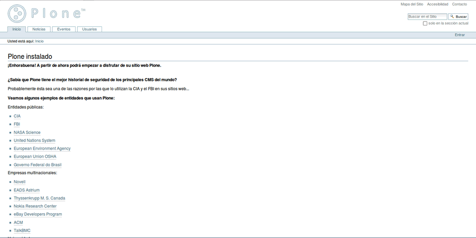Click the Buscar search button

coord(459,17)
